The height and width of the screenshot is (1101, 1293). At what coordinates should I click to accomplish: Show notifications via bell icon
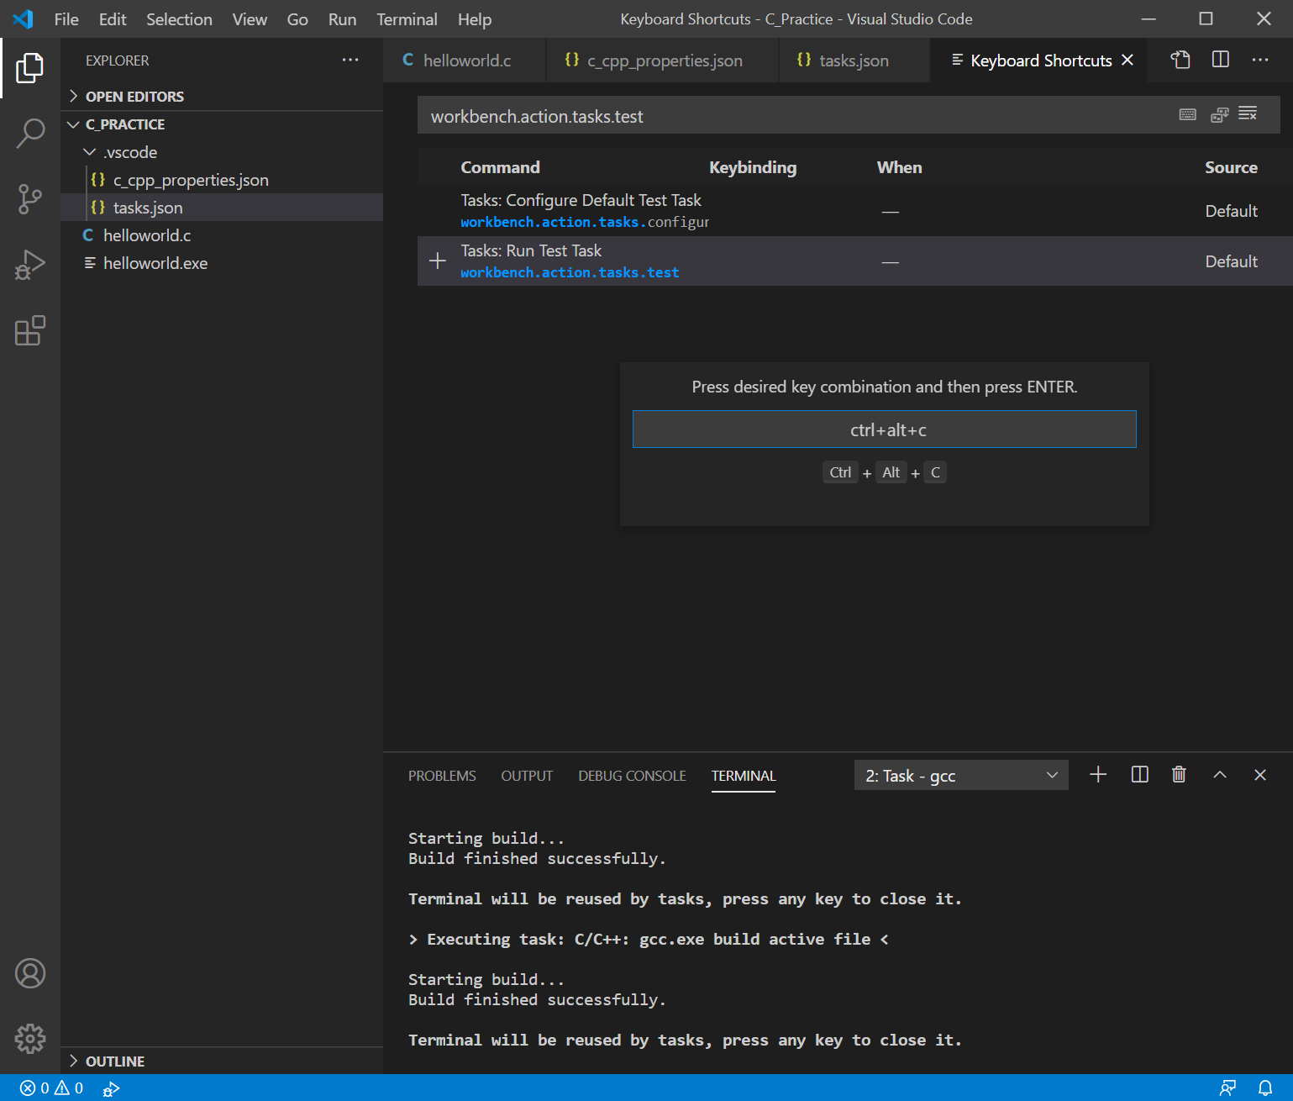(x=1265, y=1088)
